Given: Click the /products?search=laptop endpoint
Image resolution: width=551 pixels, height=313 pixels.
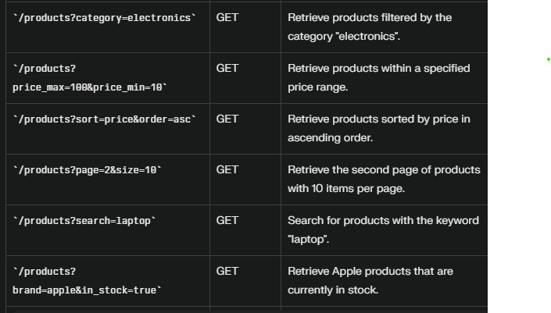Looking at the screenshot, I should pos(84,220).
